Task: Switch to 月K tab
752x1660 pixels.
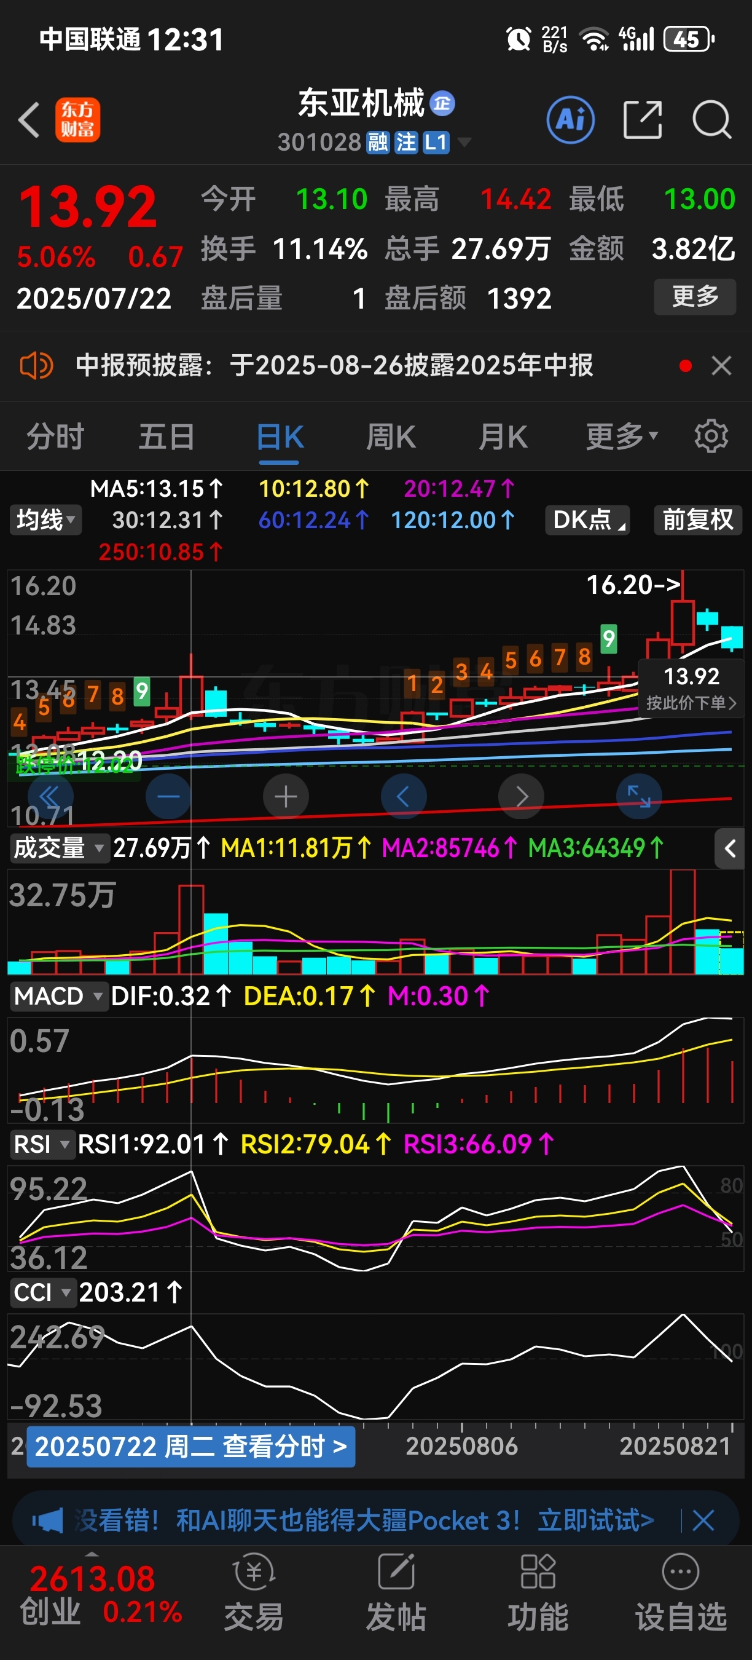Action: (503, 437)
